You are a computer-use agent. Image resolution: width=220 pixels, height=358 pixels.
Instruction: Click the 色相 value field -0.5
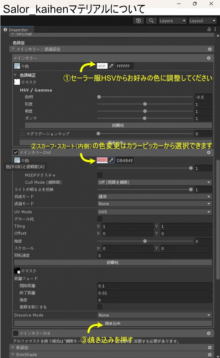[x=203, y=97]
